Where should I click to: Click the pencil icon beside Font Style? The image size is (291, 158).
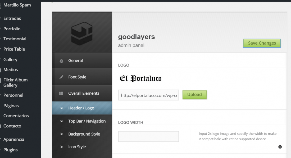(x=61, y=77)
